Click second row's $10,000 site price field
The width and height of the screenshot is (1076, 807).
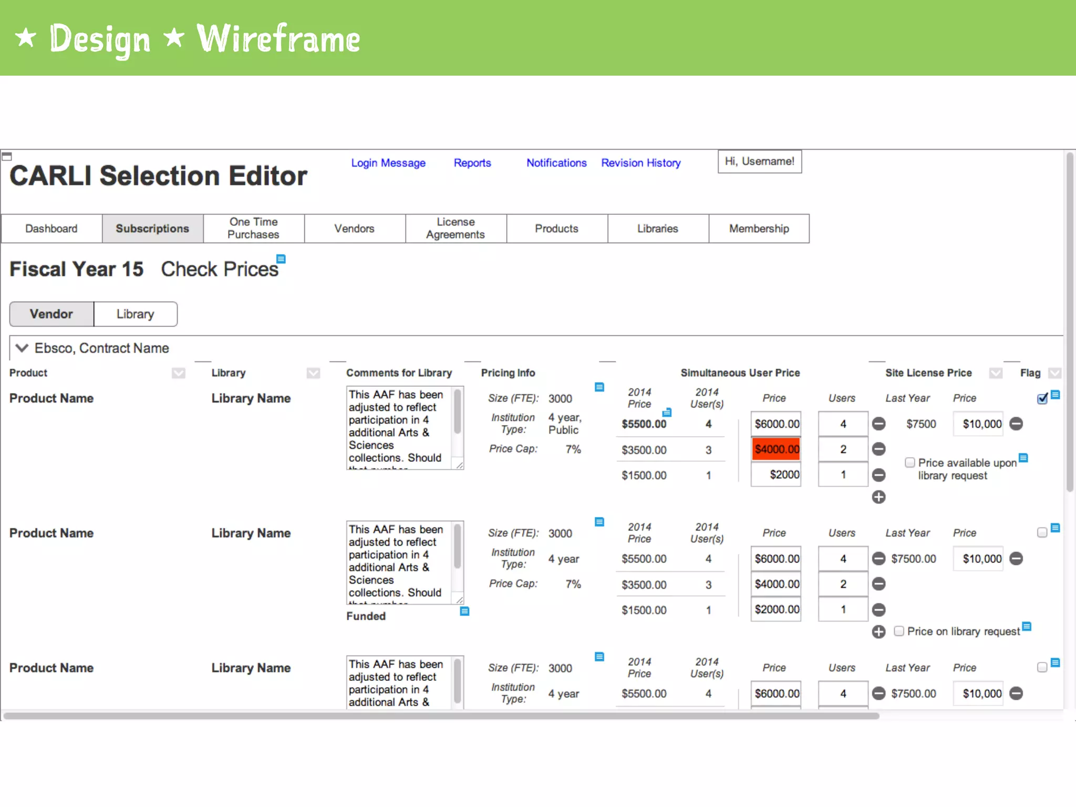point(978,558)
